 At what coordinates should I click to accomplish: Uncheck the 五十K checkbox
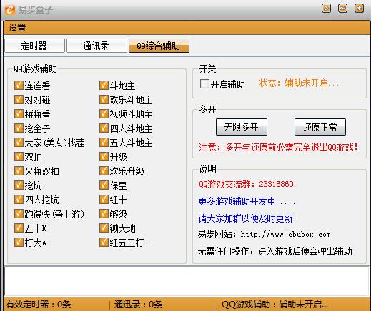(19, 228)
